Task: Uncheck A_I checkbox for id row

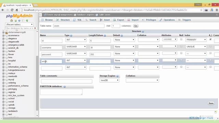Action: click(x=210, y=39)
